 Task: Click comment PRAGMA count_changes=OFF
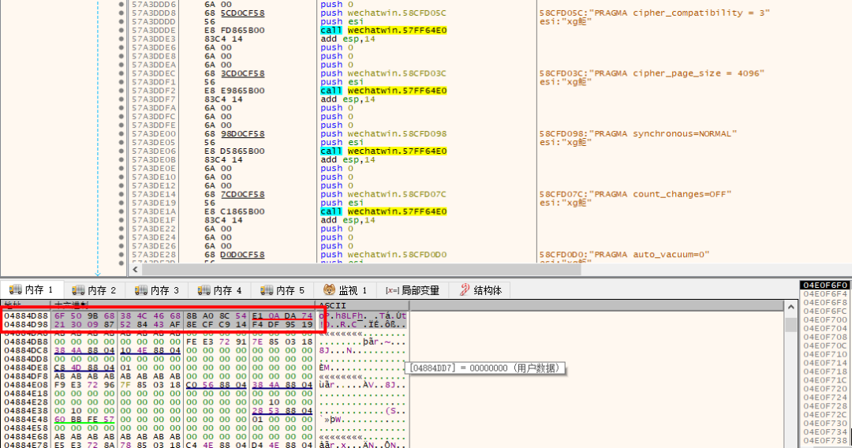pos(635,194)
